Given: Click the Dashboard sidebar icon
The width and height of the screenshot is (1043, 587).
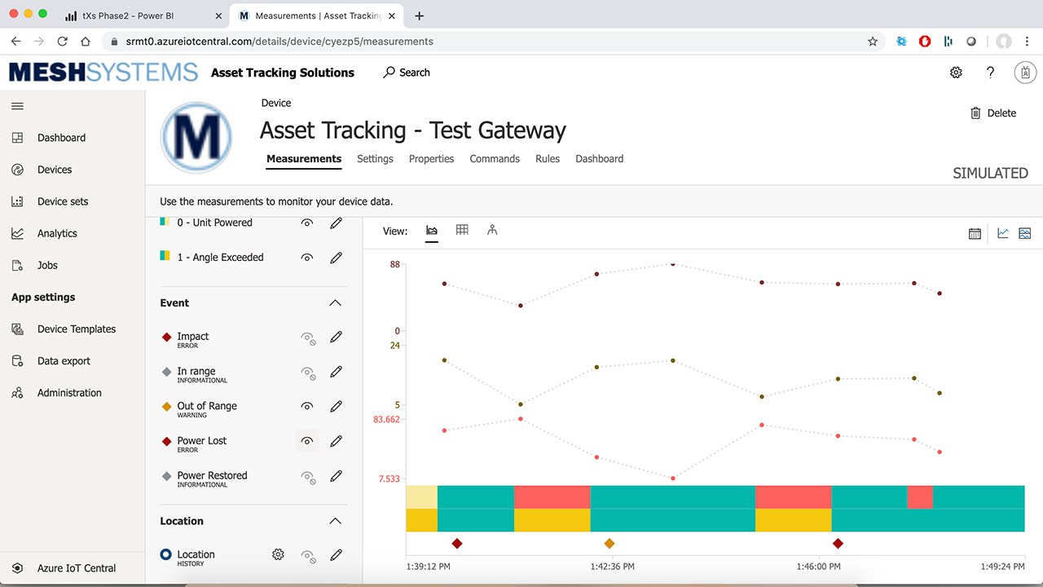Looking at the screenshot, I should 17,138.
